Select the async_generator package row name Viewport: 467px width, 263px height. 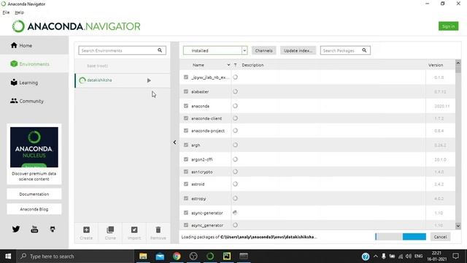click(x=207, y=225)
